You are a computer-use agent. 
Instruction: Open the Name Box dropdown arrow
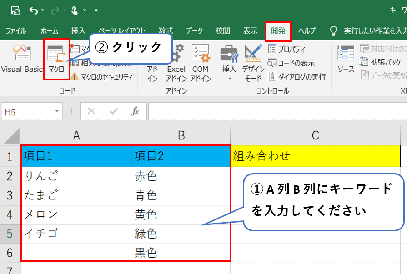57,111
